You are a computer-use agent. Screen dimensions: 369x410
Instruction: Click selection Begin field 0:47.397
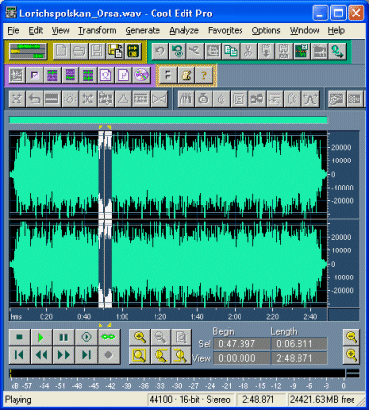click(x=241, y=344)
